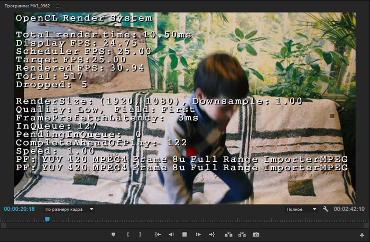Click the 'Rendered FPS: 30.94' overlay text
Viewport: 370px width, 242px height.
tap(80, 68)
